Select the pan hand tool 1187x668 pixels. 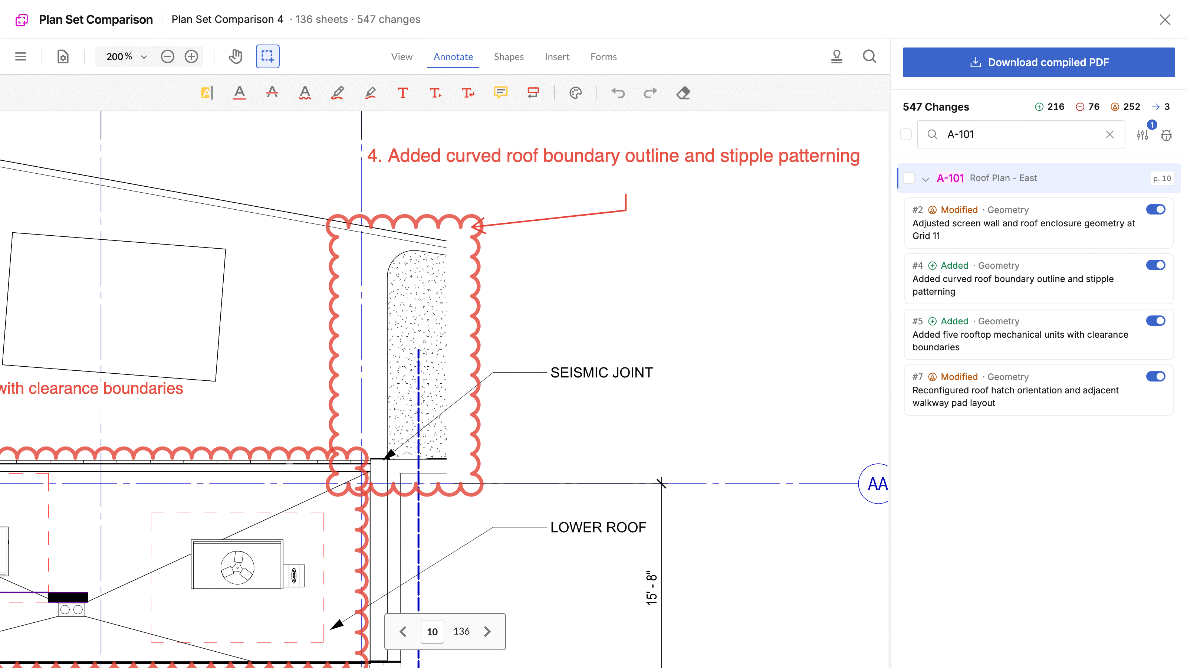click(236, 57)
